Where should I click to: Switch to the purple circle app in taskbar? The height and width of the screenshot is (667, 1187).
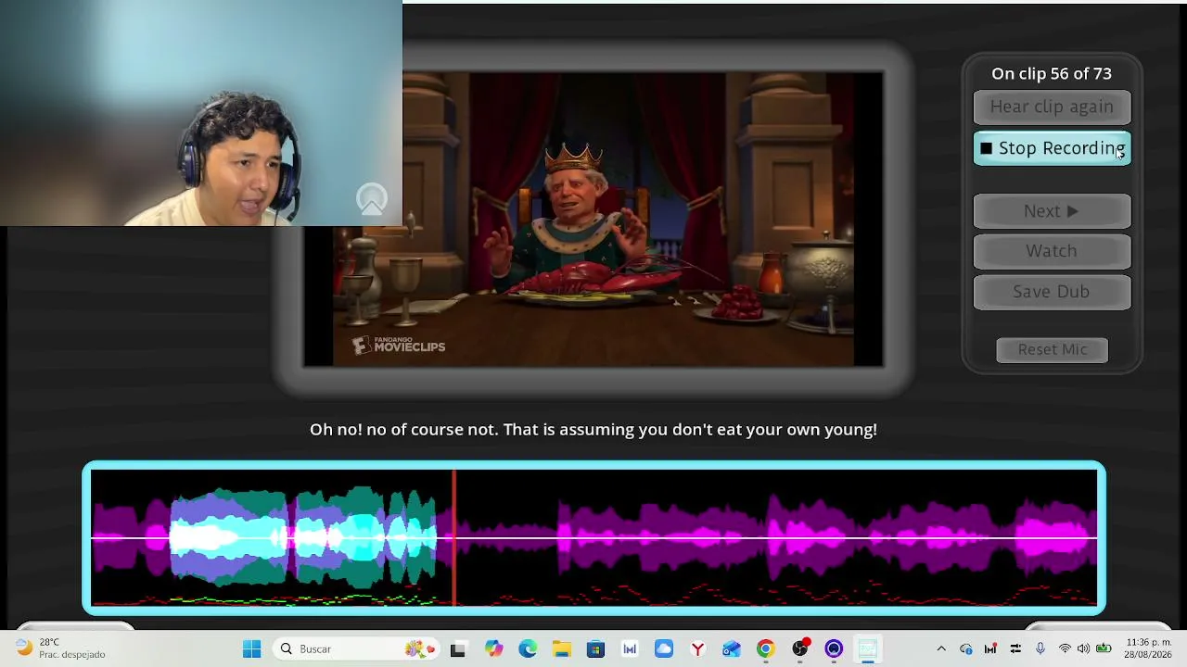[834, 649]
